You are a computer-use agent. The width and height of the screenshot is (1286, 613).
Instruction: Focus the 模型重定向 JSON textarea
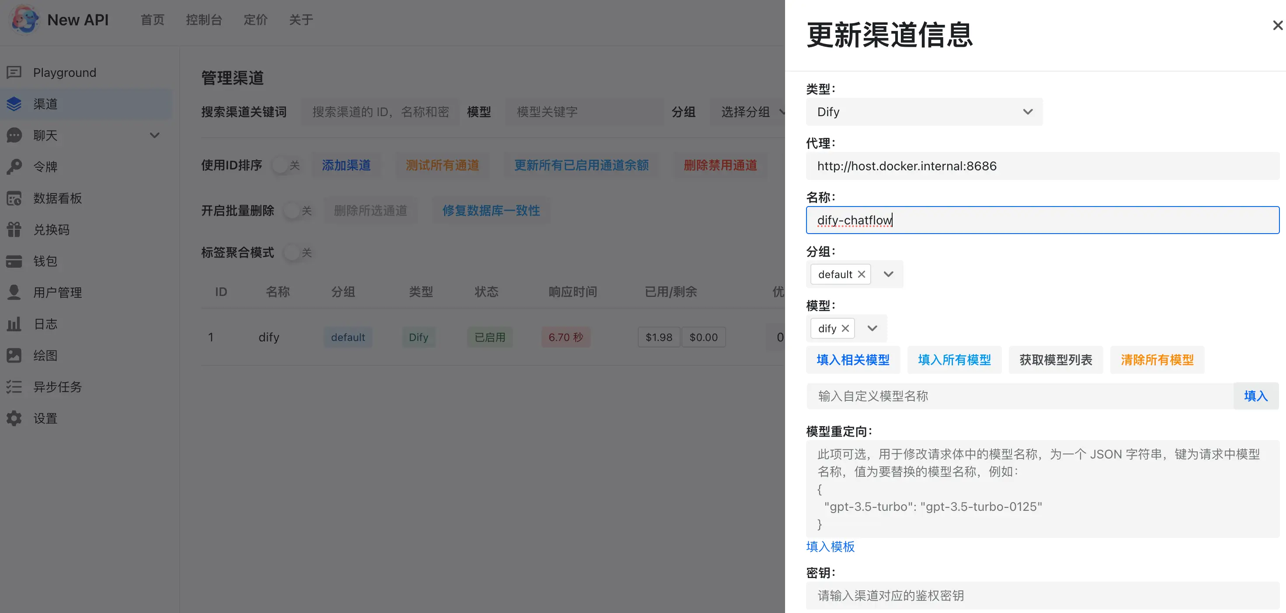1043,489
